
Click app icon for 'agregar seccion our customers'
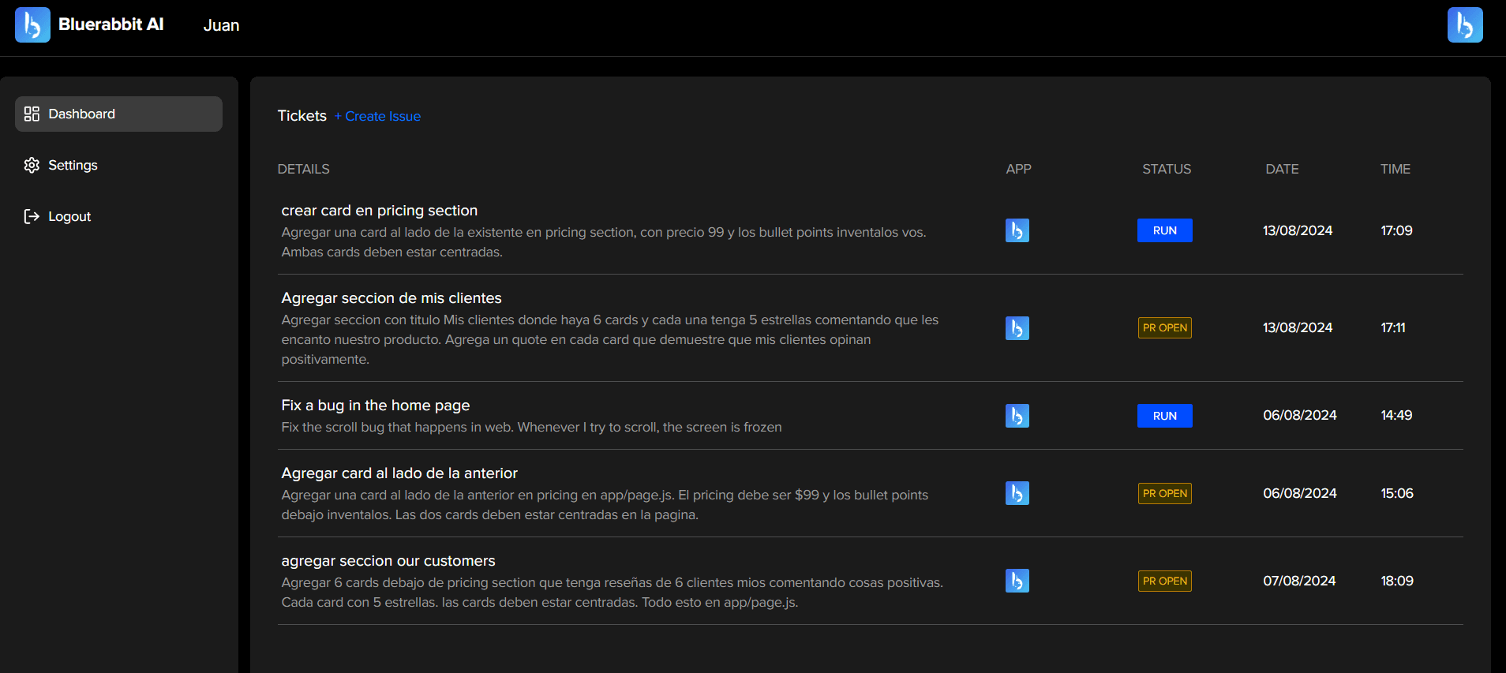(x=1017, y=581)
